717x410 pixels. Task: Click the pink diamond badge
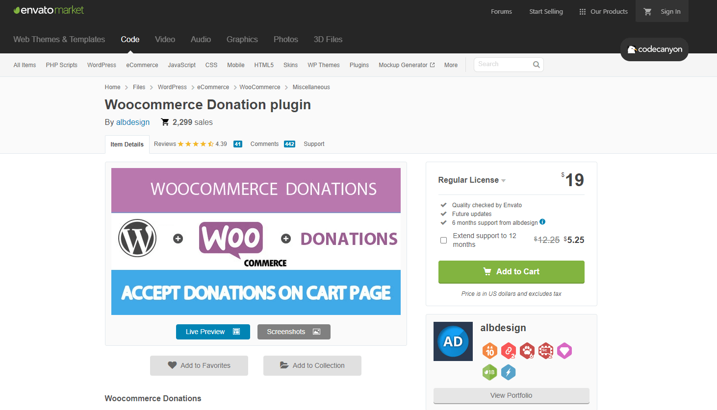click(x=564, y=351)
